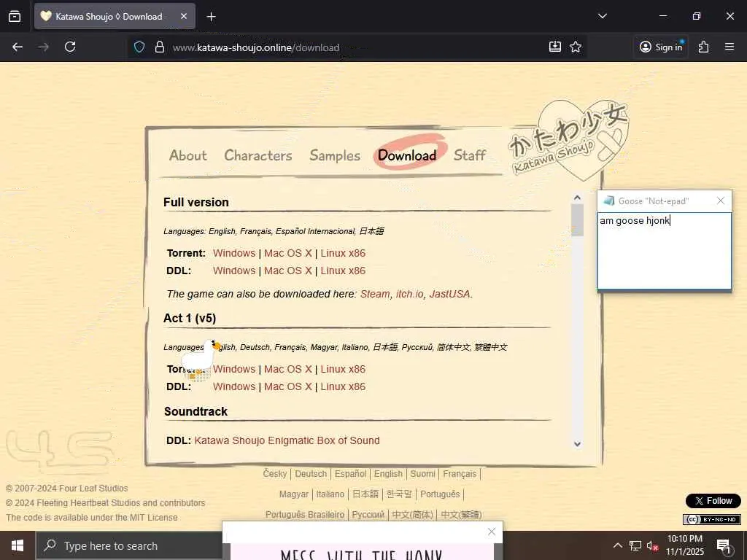Switch site language to Italiano
The width and height of the screenshot is (747, 560).
point(330,494)
